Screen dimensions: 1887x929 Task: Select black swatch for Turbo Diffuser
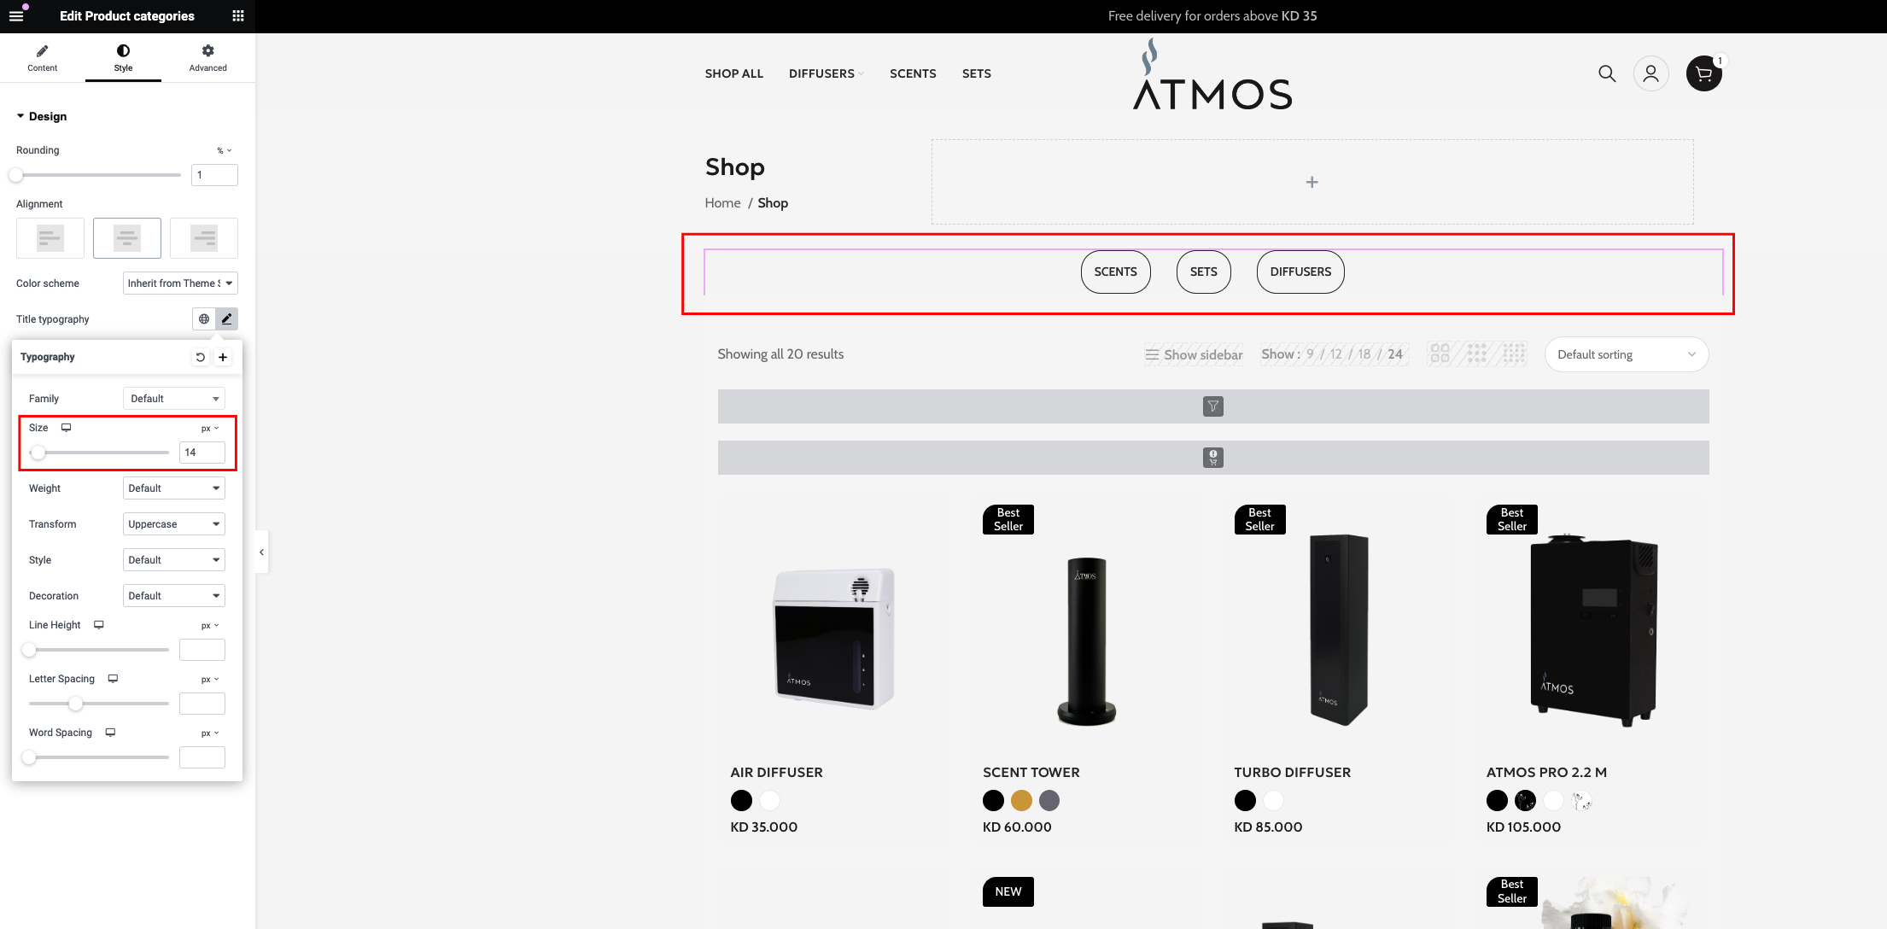pyautogui.click(x=1245, y=801)
